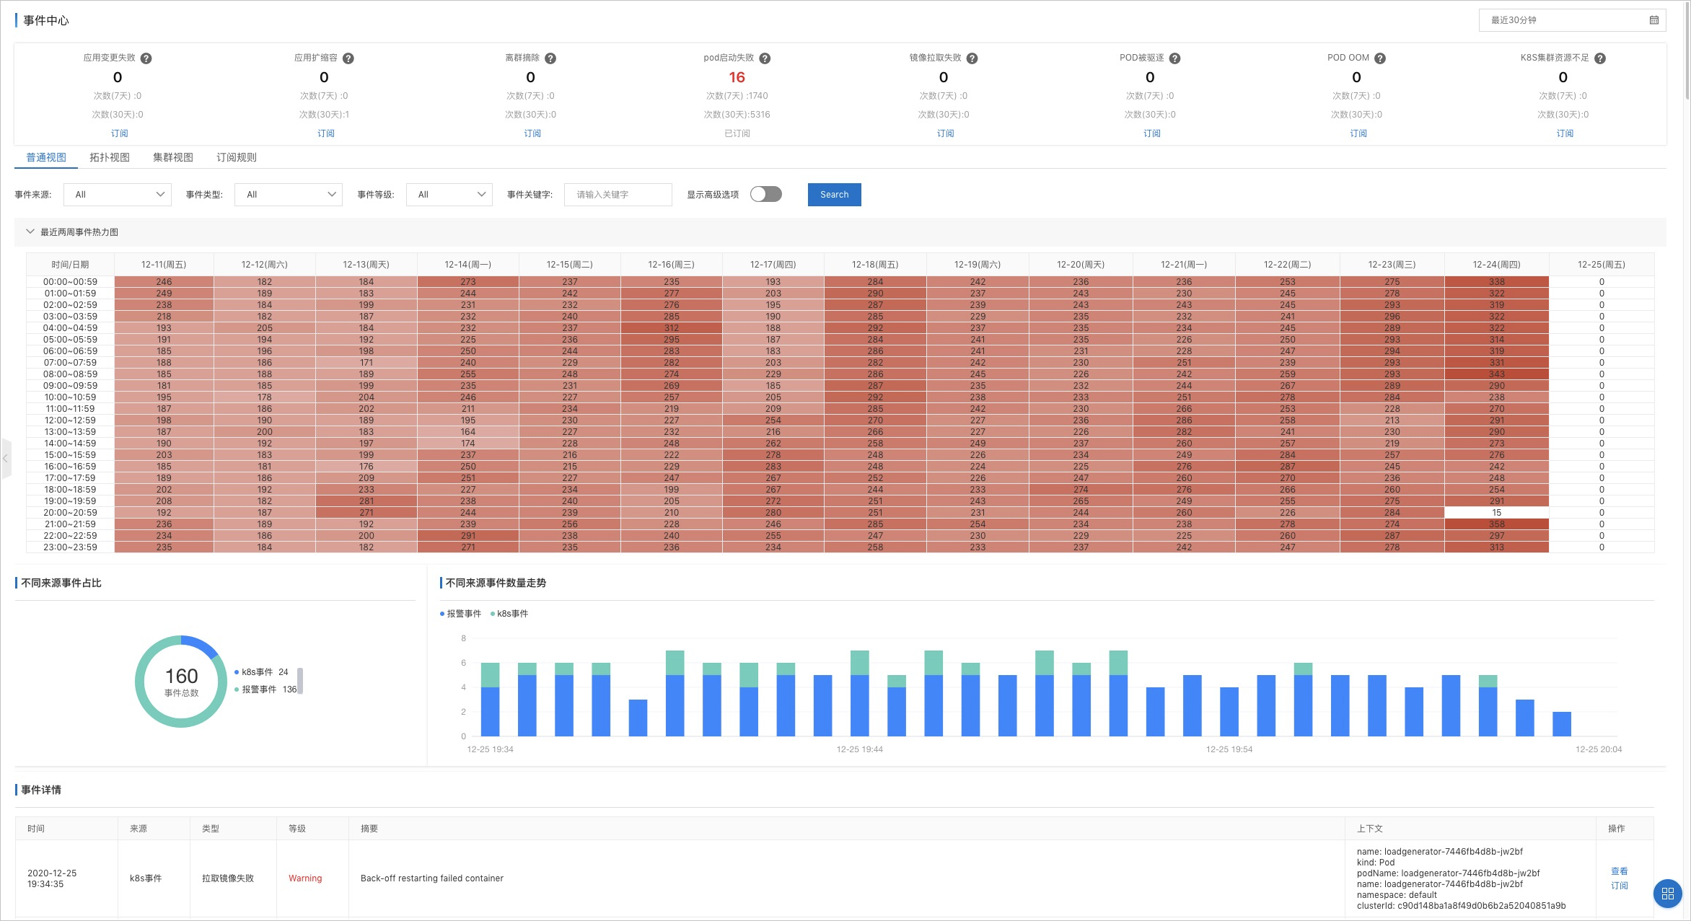The height and width of the screenshot is (921, 1691).
Task: Collapse the 最近两周事件热力图 section
Action: (30, 232)
